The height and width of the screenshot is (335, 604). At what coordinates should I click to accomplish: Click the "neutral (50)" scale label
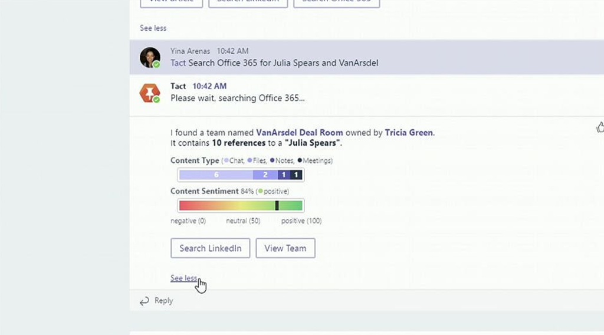243,221
